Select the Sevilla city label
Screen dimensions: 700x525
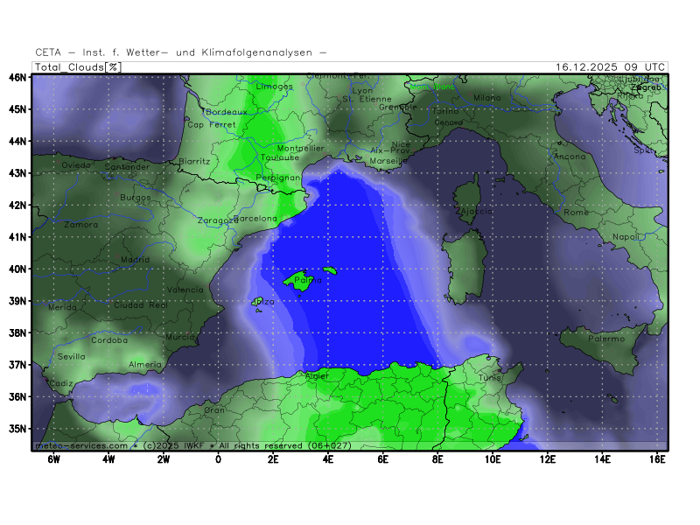coord(71,356)
